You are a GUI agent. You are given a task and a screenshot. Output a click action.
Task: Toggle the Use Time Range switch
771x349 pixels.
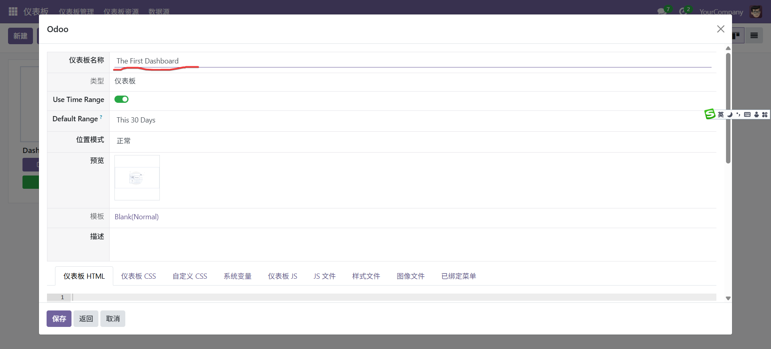pos(121,99)
